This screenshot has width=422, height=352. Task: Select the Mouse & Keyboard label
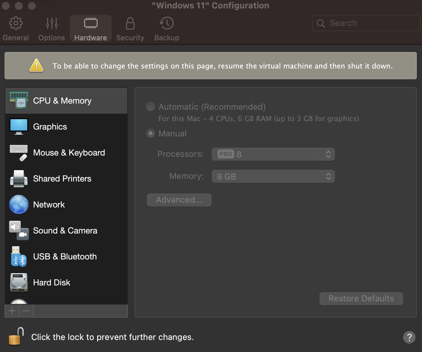click(x=69, y=153)
